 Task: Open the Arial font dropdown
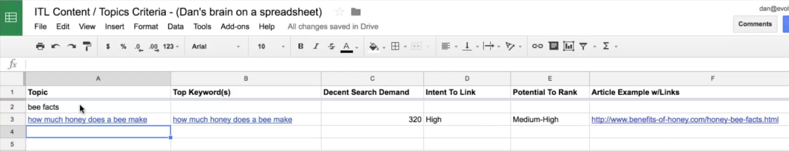point(215,46)
